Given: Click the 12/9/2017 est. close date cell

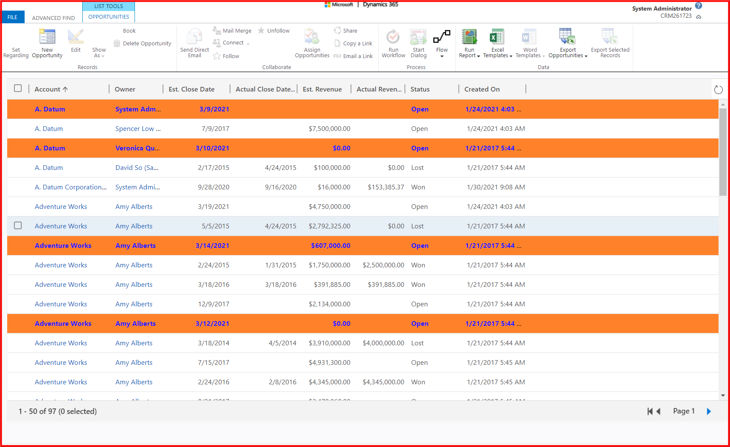Looking at the screenshot, I should pos(213,304).
